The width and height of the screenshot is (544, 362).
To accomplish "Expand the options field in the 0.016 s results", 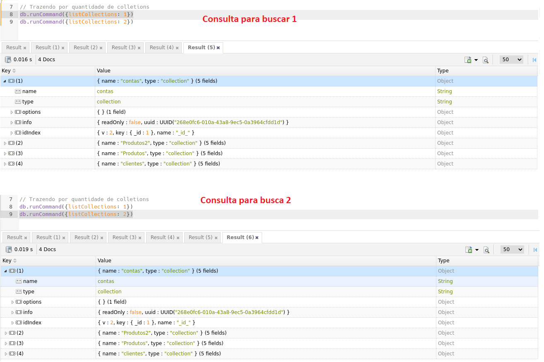I will [x=12, y=112].
